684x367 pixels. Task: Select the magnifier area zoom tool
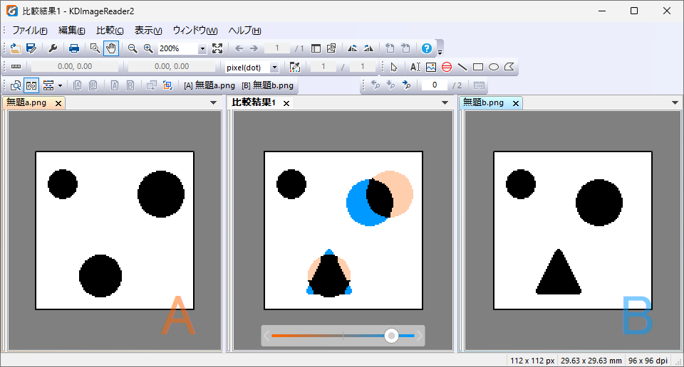pos(95,48)
